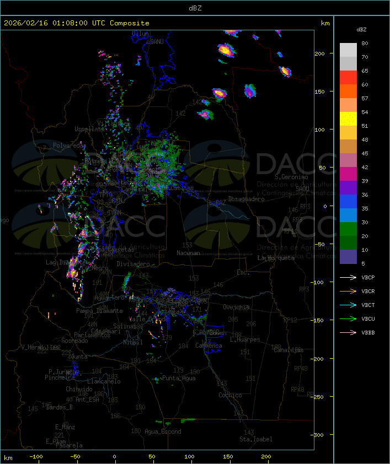Click the 150 tick on the bottom axis
390x464 pixels.
coord(228,457)
